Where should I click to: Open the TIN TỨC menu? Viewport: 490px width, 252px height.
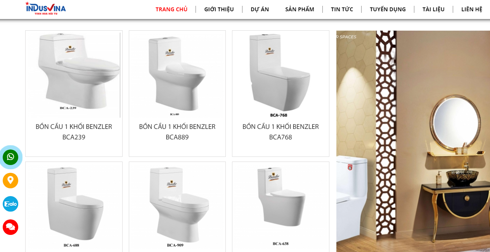342,9
